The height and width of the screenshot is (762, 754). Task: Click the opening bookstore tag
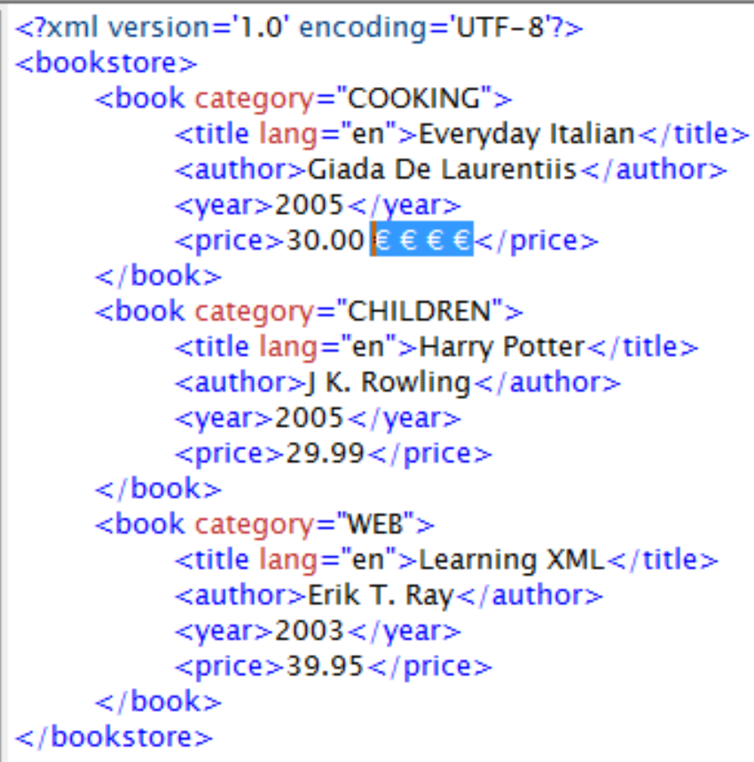pos(106,62)
